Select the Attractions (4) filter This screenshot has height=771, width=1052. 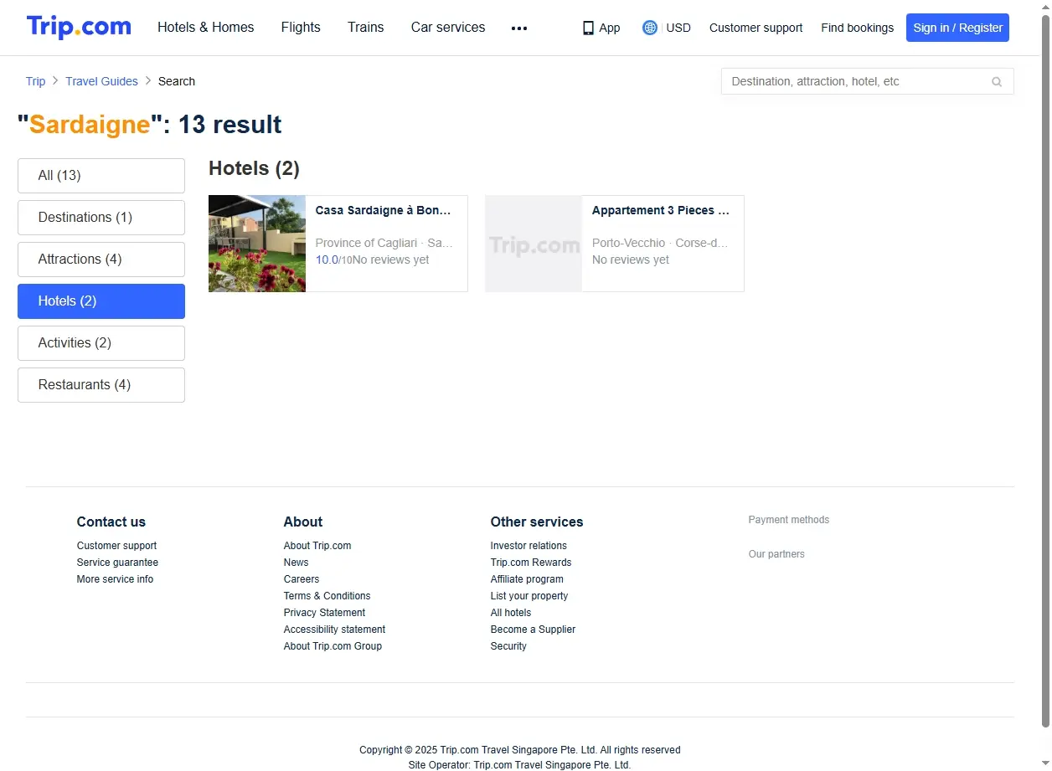pyautogui.click(x=101, y=260)
